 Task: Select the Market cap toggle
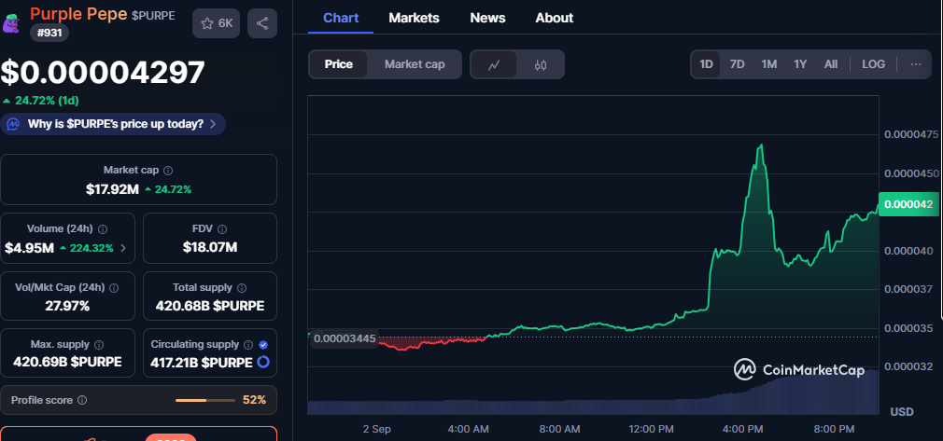pos(415,64)
